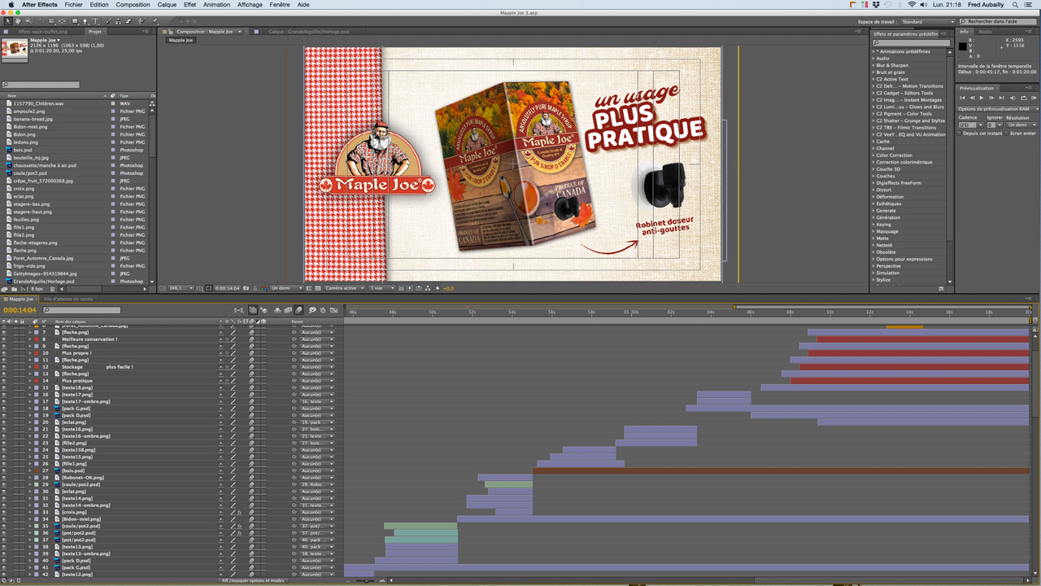Switch to Calque GrandeAiguille/Horloge.psd tab
1041x586 pixels.
click(308, 32)
